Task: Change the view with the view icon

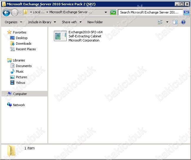Action: click(x=160, y=22)
